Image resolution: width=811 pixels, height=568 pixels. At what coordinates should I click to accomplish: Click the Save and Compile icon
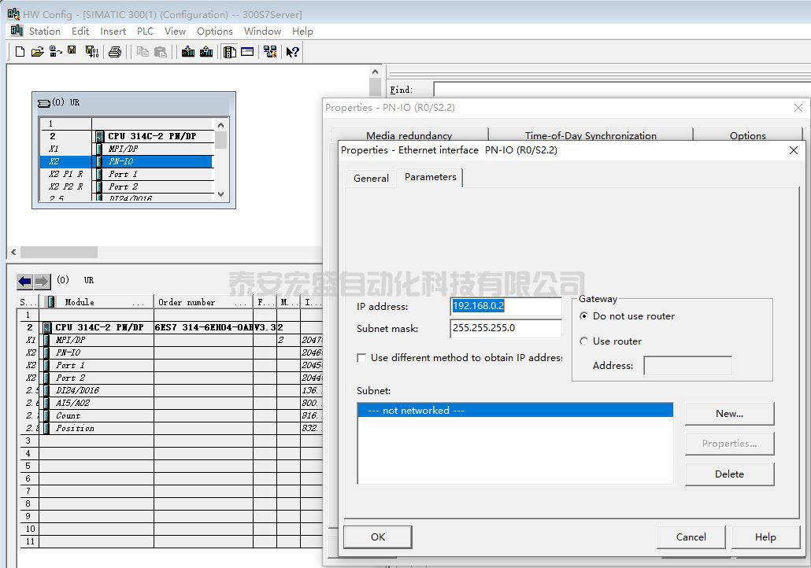91,52
